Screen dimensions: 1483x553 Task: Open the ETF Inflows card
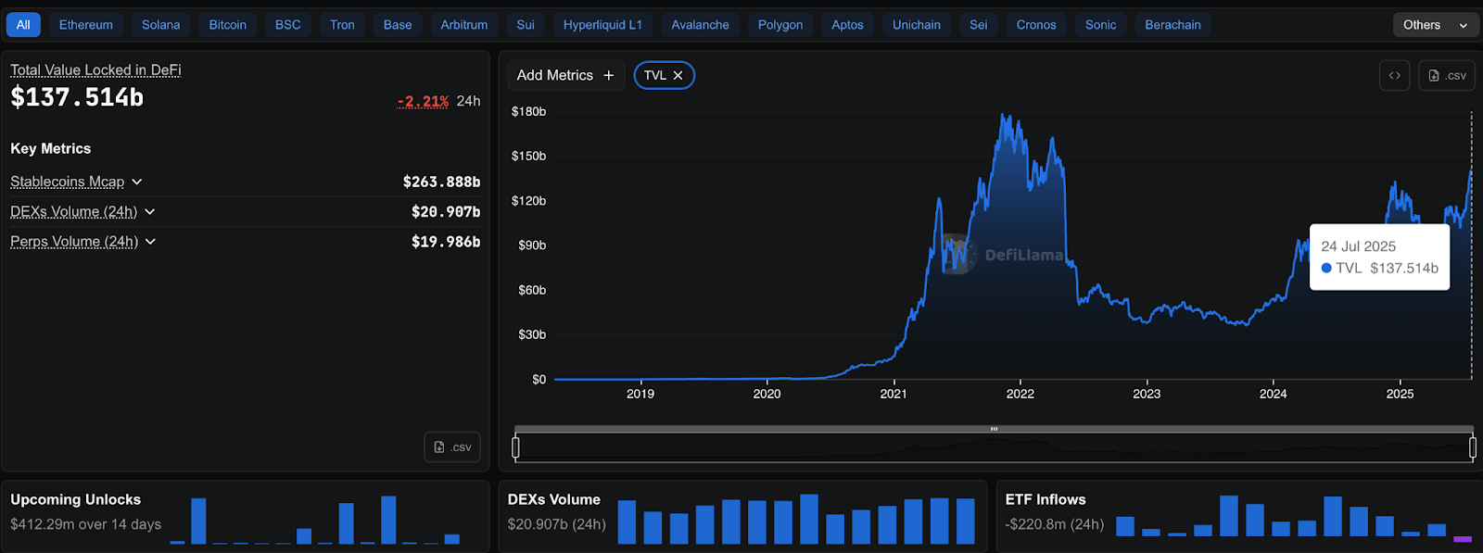pyautogui.click(x=1239, y=516)
